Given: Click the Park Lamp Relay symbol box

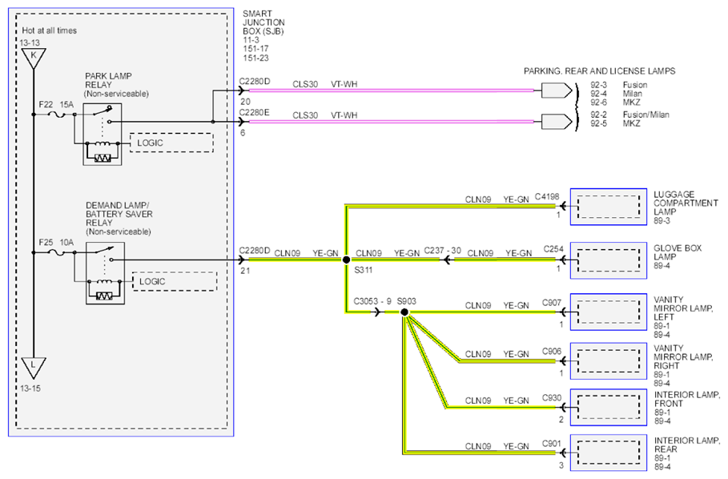Looking at the screenshot, I should [x=103, y=134].
